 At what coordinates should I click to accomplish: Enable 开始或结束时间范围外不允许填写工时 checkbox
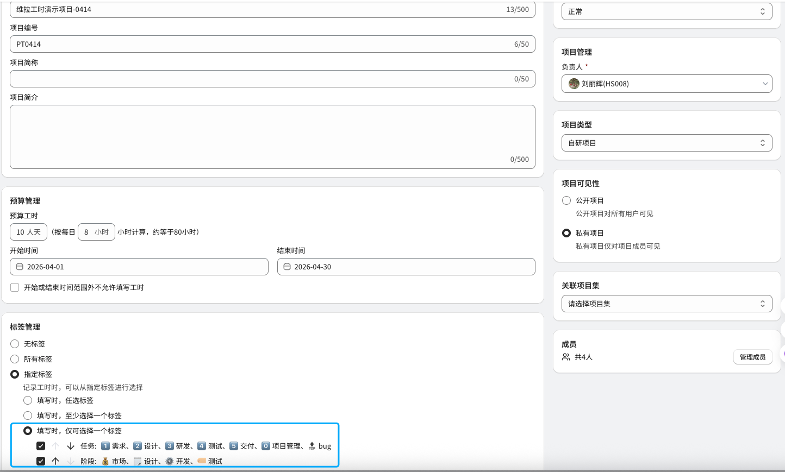point(15,287)
